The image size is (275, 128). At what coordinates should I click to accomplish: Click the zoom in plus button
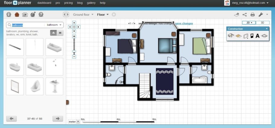(x=74, y=36)
